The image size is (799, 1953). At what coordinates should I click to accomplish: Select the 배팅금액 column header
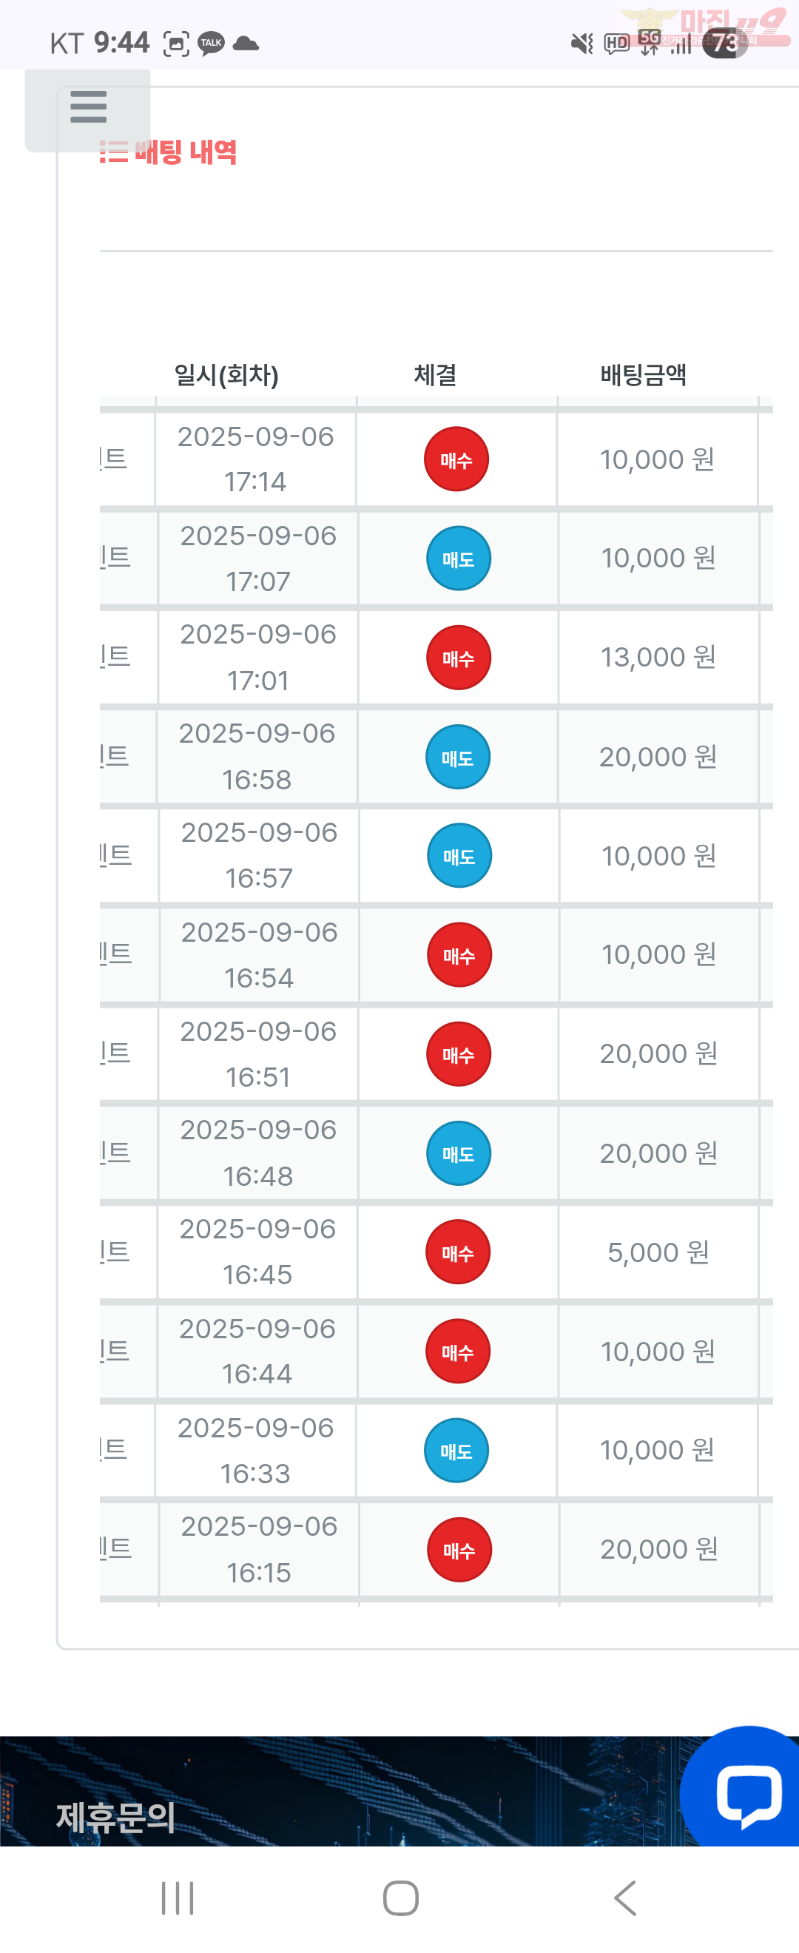[644, 374]
